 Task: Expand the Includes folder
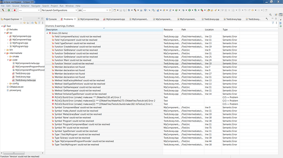(x=5, y=29)
